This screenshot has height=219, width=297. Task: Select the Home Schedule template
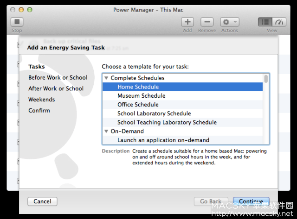[182, 87]
